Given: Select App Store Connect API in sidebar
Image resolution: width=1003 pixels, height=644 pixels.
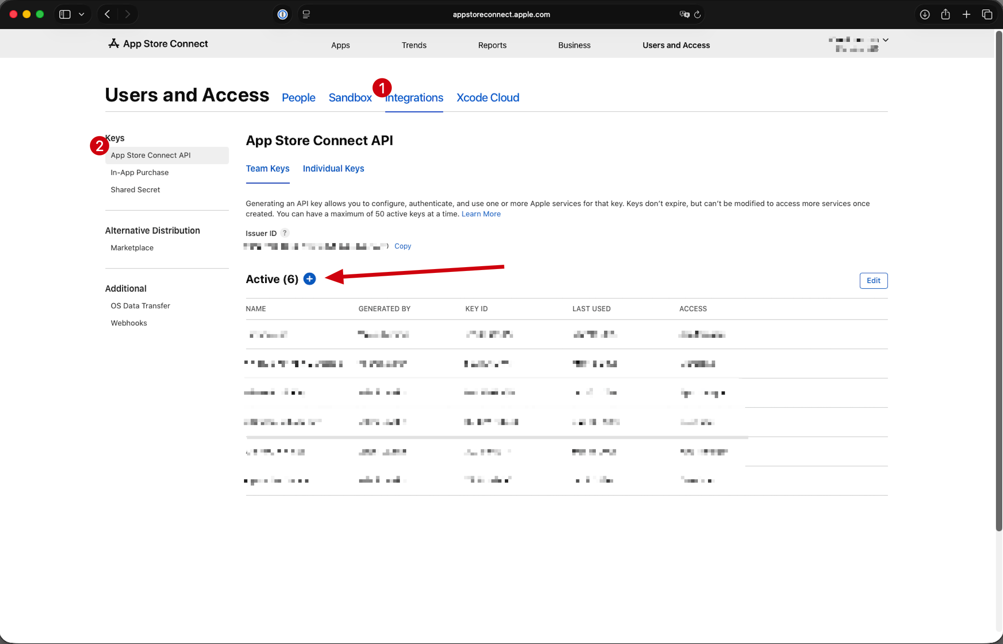Looking at the screenshot, I should click(167, 155).
